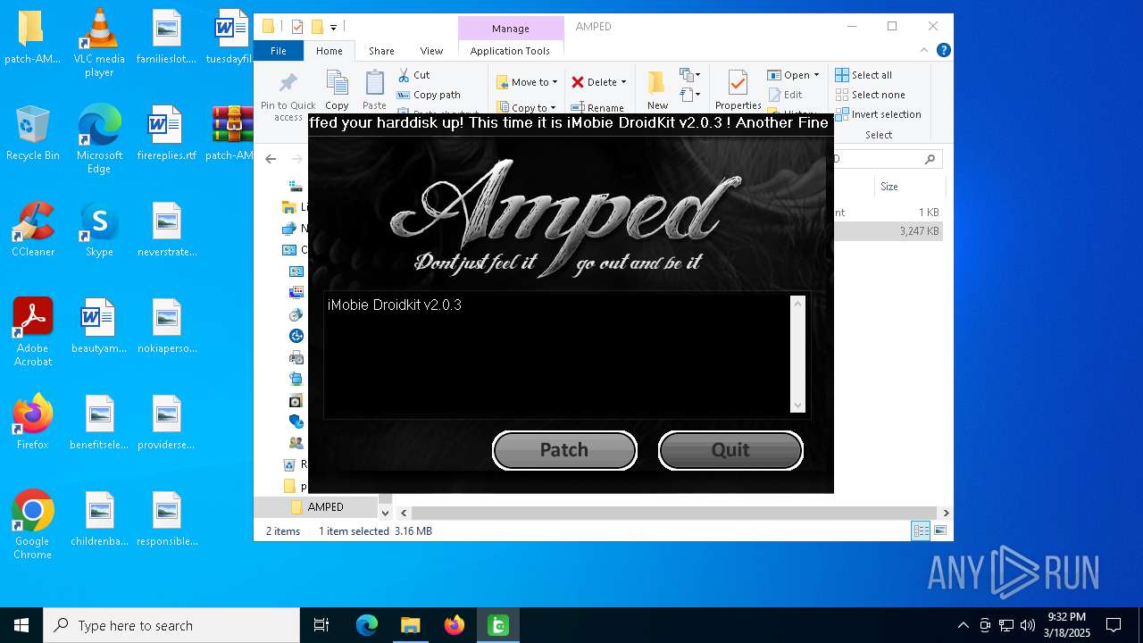Select the Manage contextual tab
This screenshot has height=643, width=1143.
click(510, 29)
